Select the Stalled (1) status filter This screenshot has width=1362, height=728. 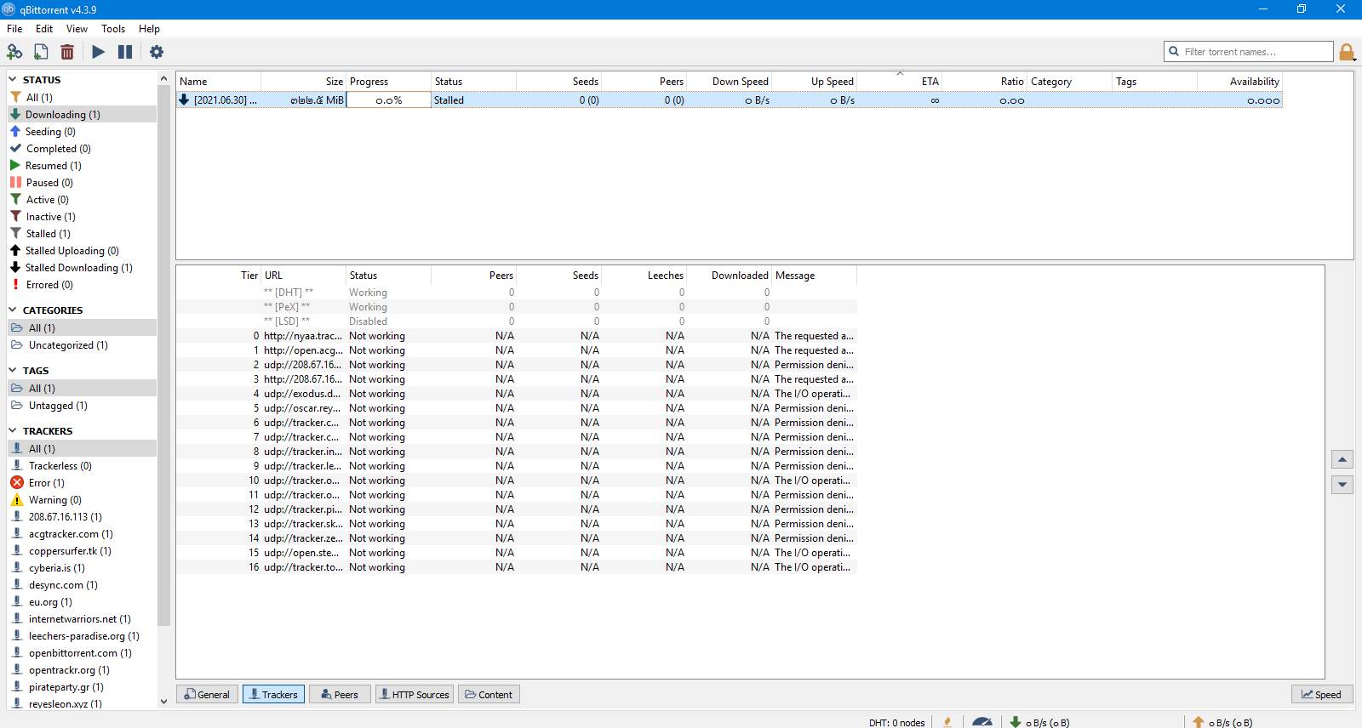point(82,234)
